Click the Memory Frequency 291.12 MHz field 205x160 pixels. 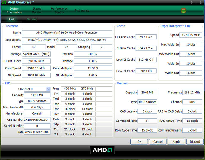click(192, 92)
